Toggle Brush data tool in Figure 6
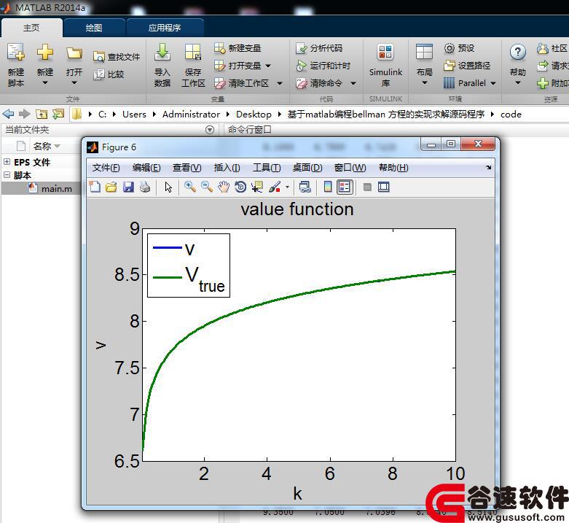 pos(275,187)
